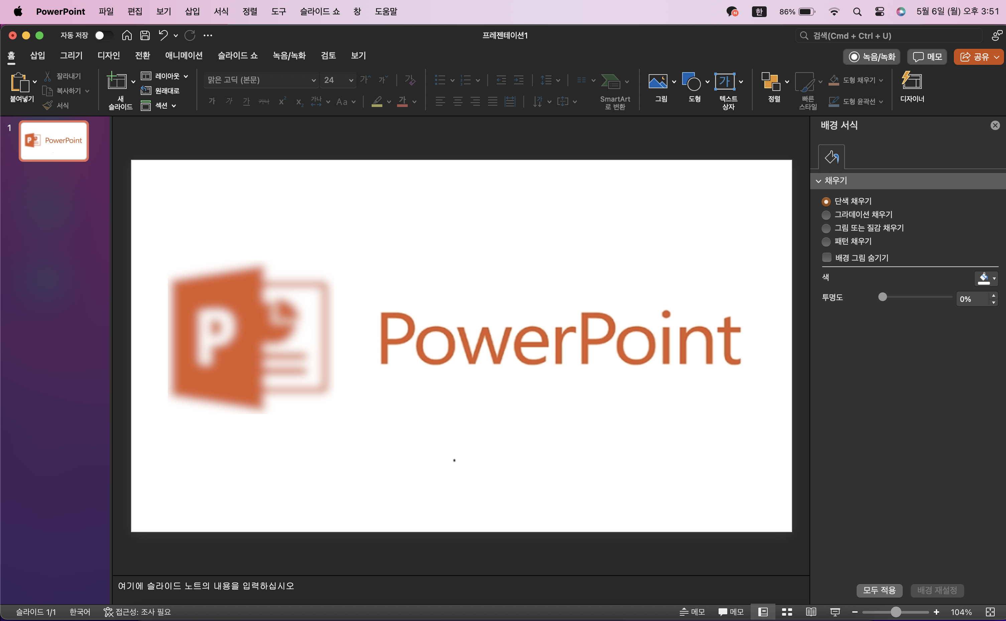This screenshot has height=621, width=1006.
Task: Click the Fill paint bucket tab in Format Background
Action: tap(832, 157)
